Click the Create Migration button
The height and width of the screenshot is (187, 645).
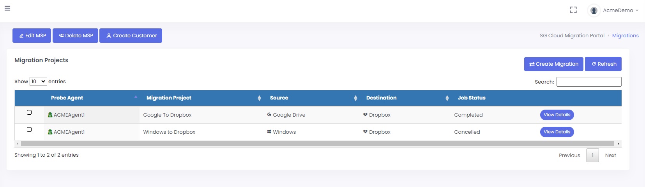(553, 64)
